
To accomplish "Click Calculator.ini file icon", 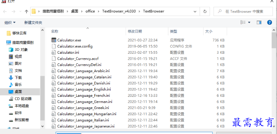I will [x=53, y=52].
